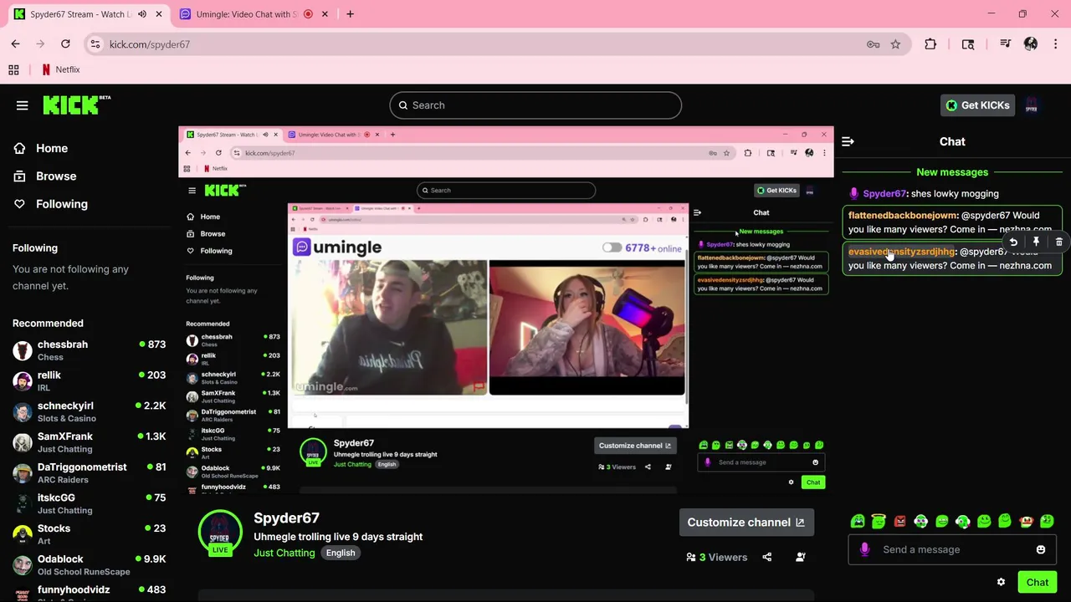Image resolution: width=1071 pixels, height=602 pixels.
Task: Open recommended channel Stocks
Action: pyautogui.click(x=89, y=534)
